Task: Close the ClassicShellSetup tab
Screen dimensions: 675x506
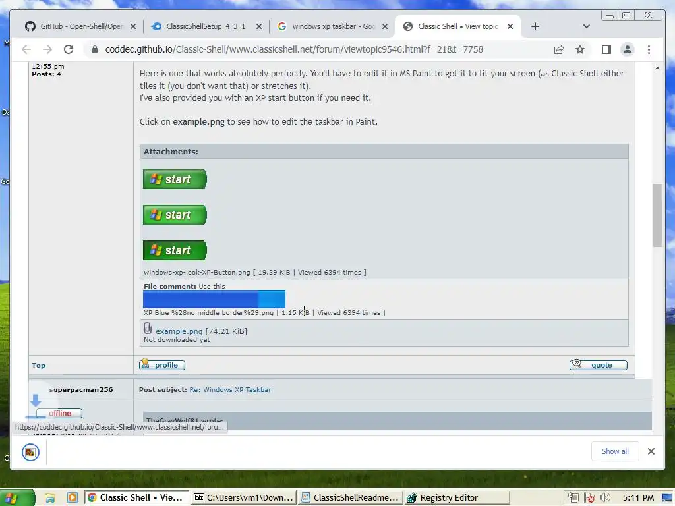Action: [258, 26]
